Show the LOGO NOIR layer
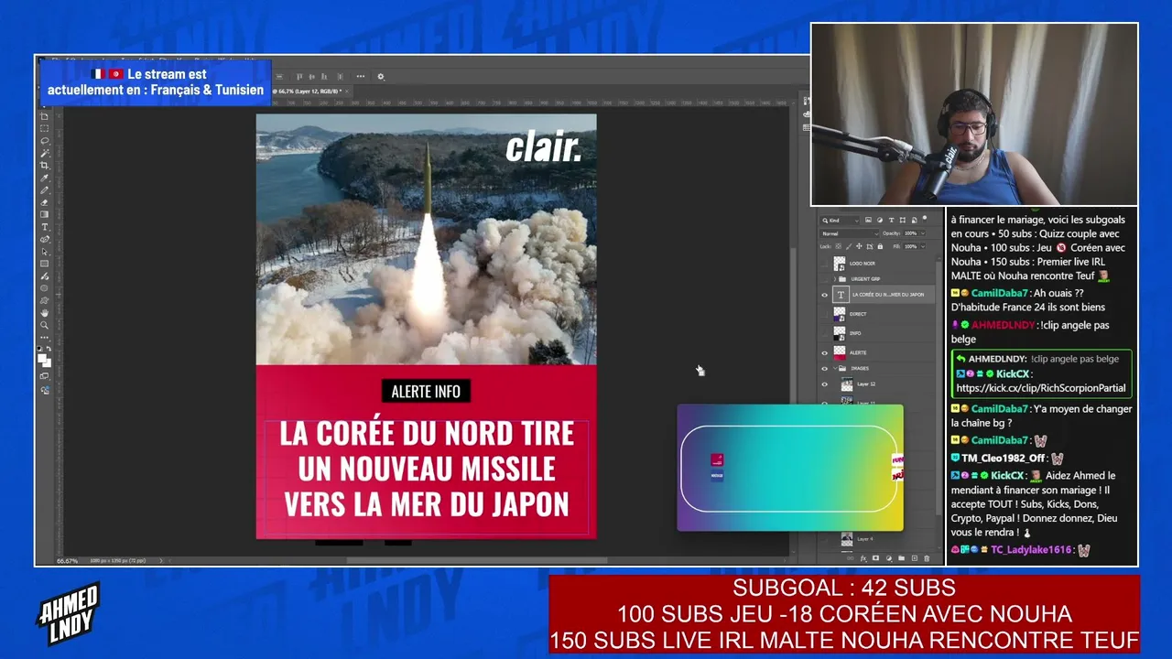Screen dimensions: 1172x659 pos(824,264)
